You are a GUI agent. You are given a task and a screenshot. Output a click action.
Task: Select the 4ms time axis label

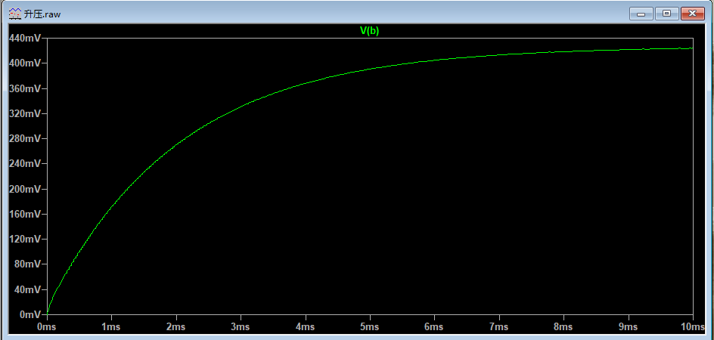coord(306,327)
